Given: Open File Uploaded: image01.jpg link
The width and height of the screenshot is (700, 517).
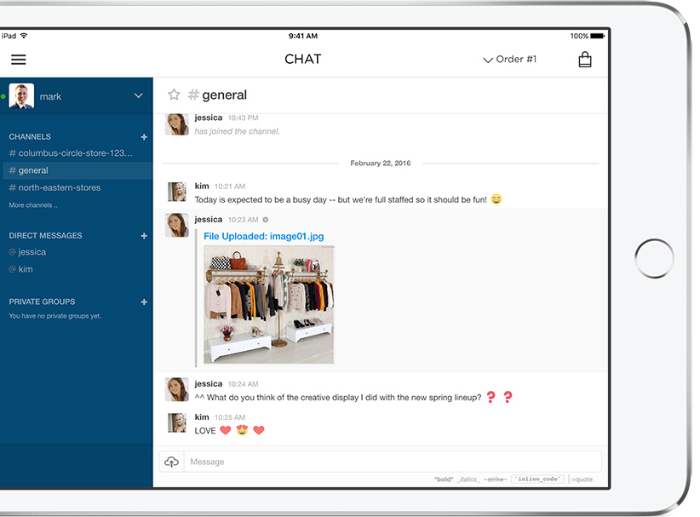Looking at the screenshot, I should (x=263, y=236).
